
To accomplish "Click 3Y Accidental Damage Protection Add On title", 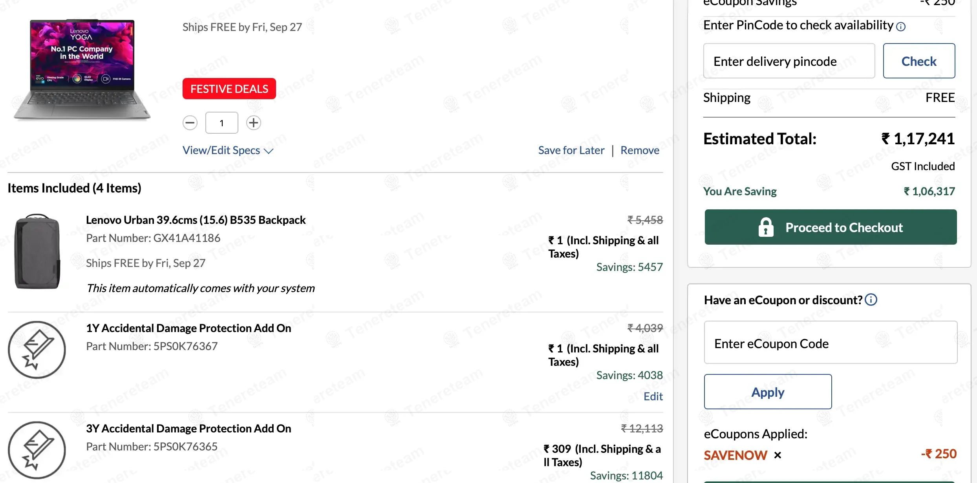I will pyautogui.click(x=188, y=429).
